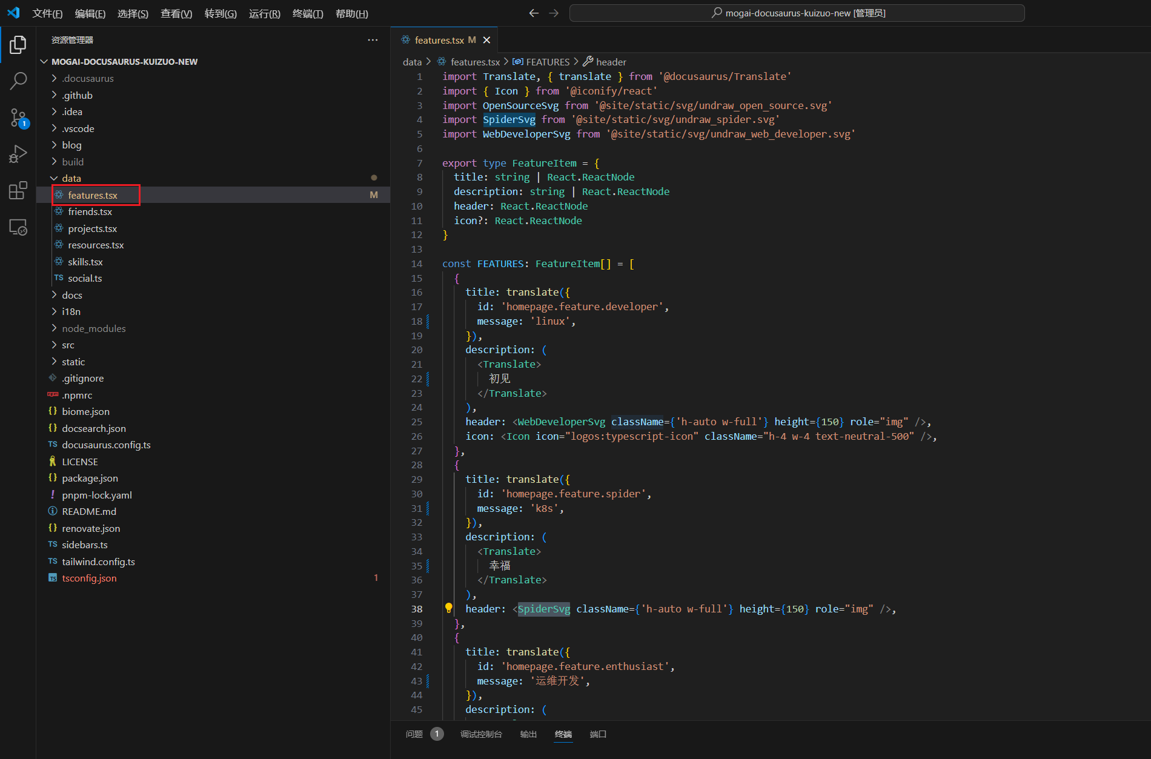Expand the .docusaurus folder
Screen dimensions: 1151x759
pos(54,78)
